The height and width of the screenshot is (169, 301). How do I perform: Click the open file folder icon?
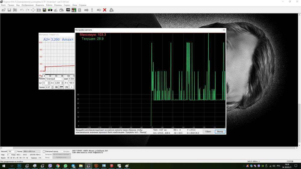[4, 10]
